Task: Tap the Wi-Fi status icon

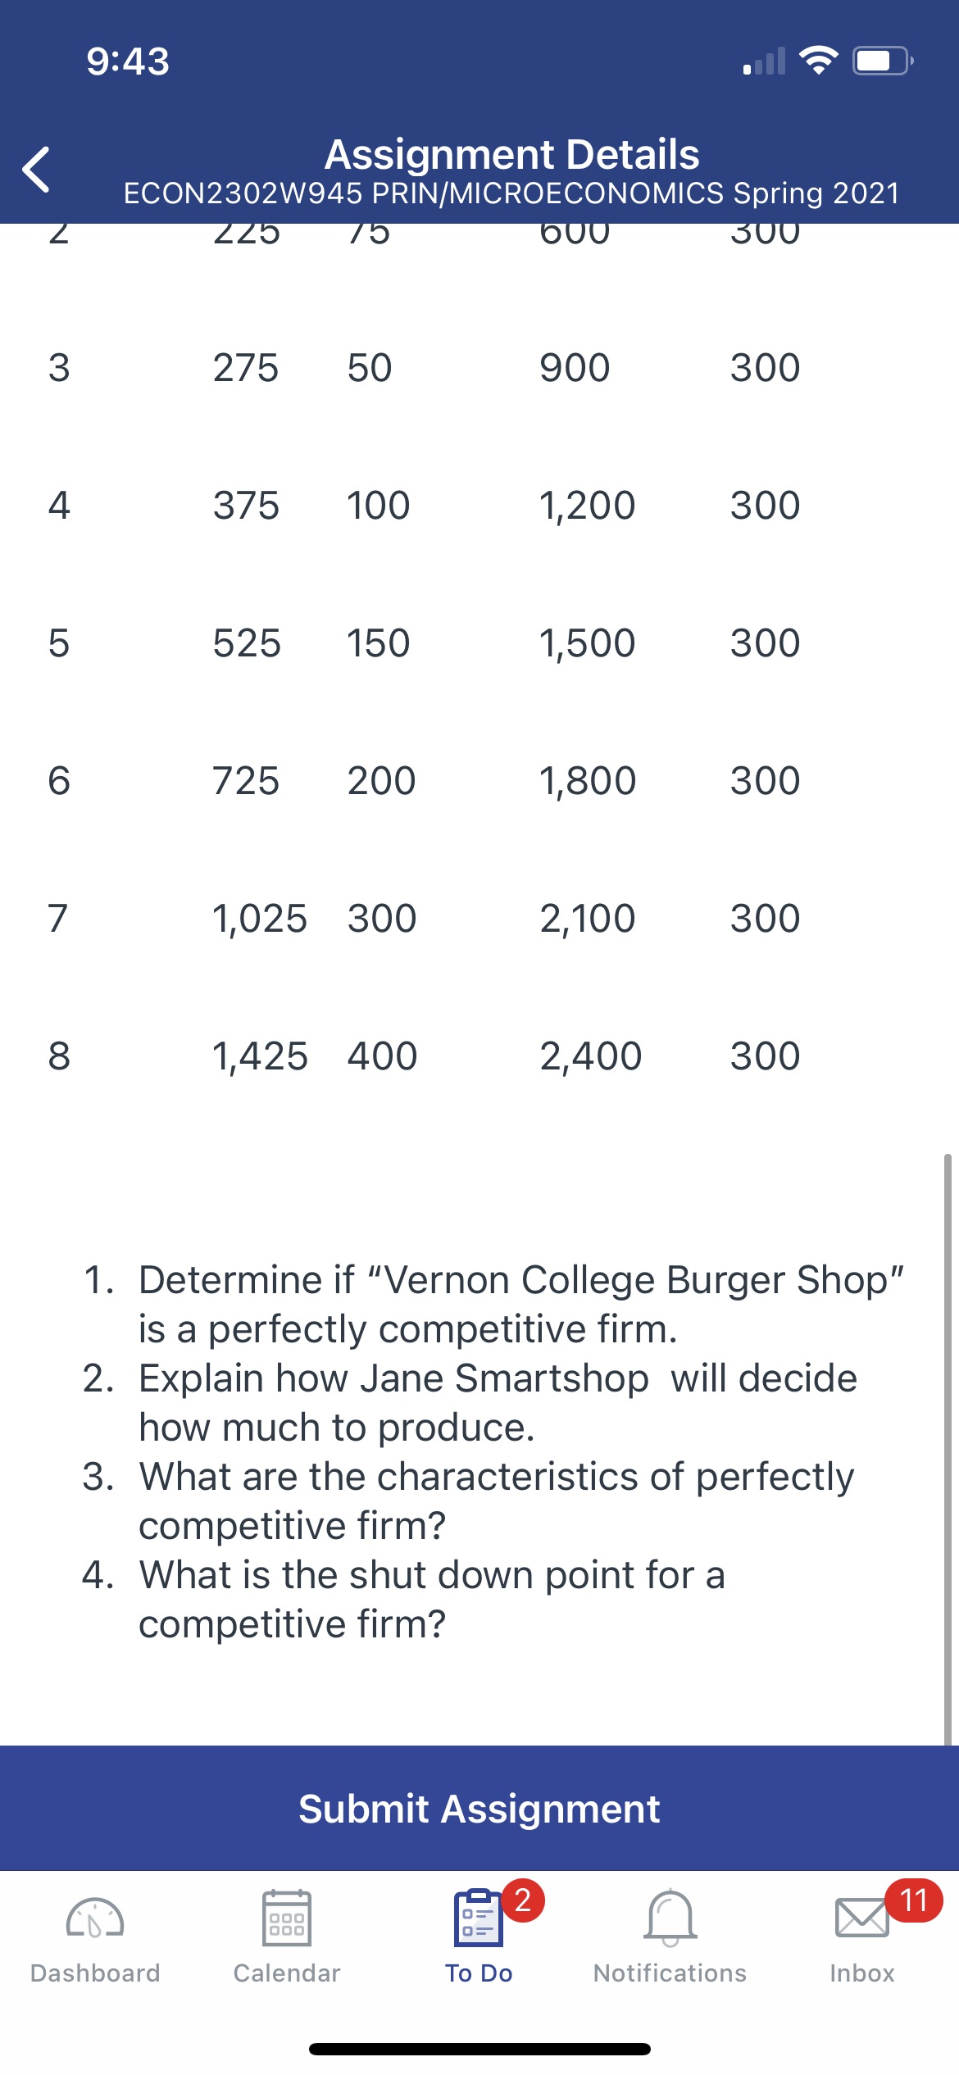Action: [x=818, y=61]
